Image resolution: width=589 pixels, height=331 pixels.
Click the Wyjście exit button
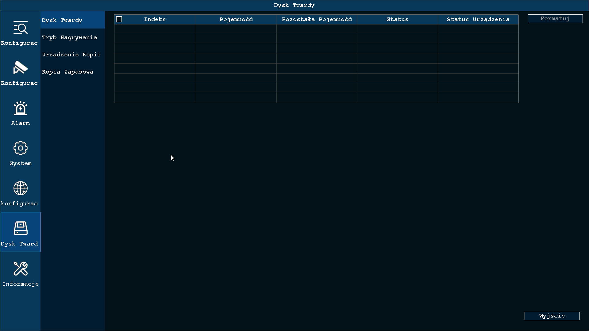pyautogui.click(x=552, y=316)
